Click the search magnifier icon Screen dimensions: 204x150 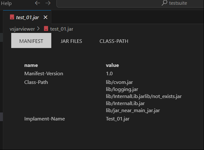pos(164,3)
